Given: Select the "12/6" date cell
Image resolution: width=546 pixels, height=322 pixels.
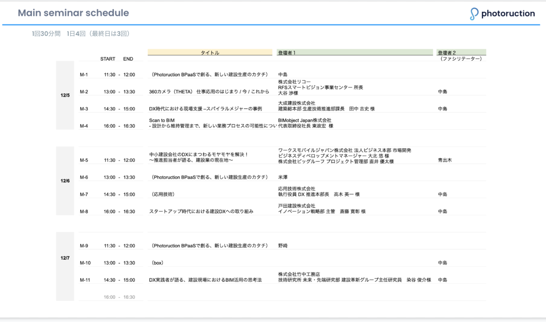Looking at the screenshot, I should (65, 181).
